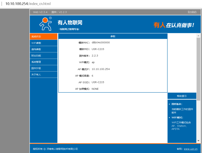The height and width of the screenshot is (153, 202).
Task: Click the scrollbar down arrow
Action: click(198, 141)
